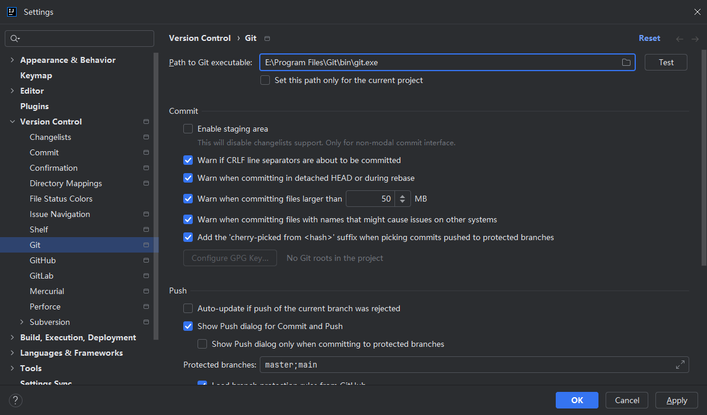Click project-level icon on Perforce row
This screenshot has height=415, width=707.
pos(146,307)
